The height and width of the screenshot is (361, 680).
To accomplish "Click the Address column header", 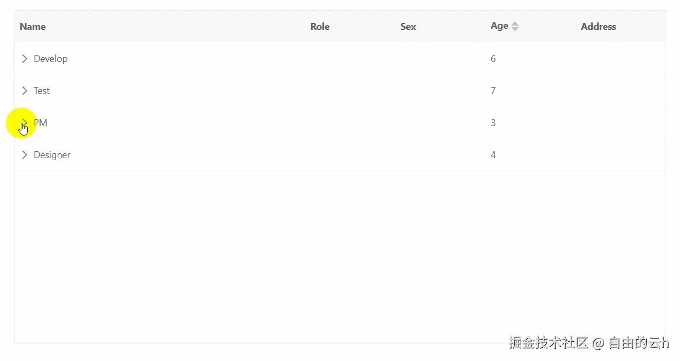I will coord(598,27).
